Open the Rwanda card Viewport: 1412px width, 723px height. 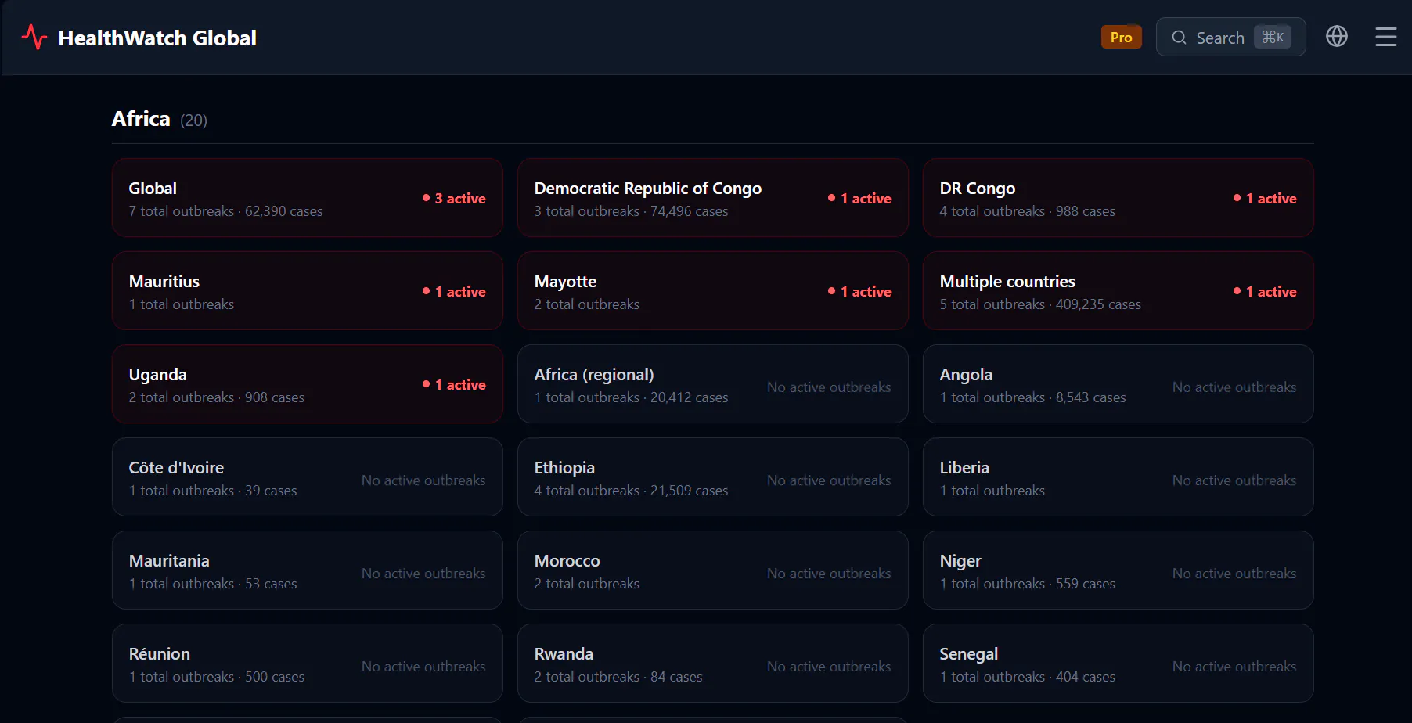(713, 663)
